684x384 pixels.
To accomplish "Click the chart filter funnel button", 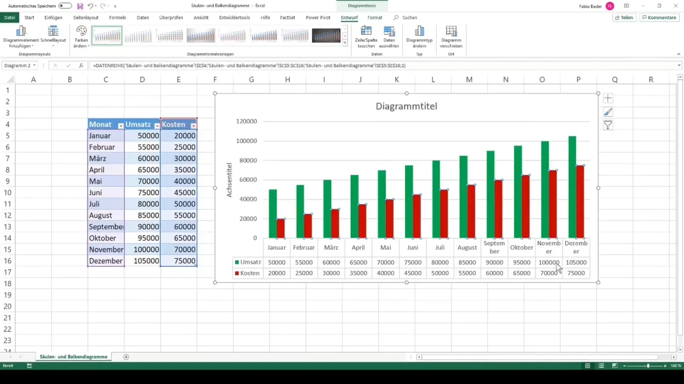I will [608, 126].
